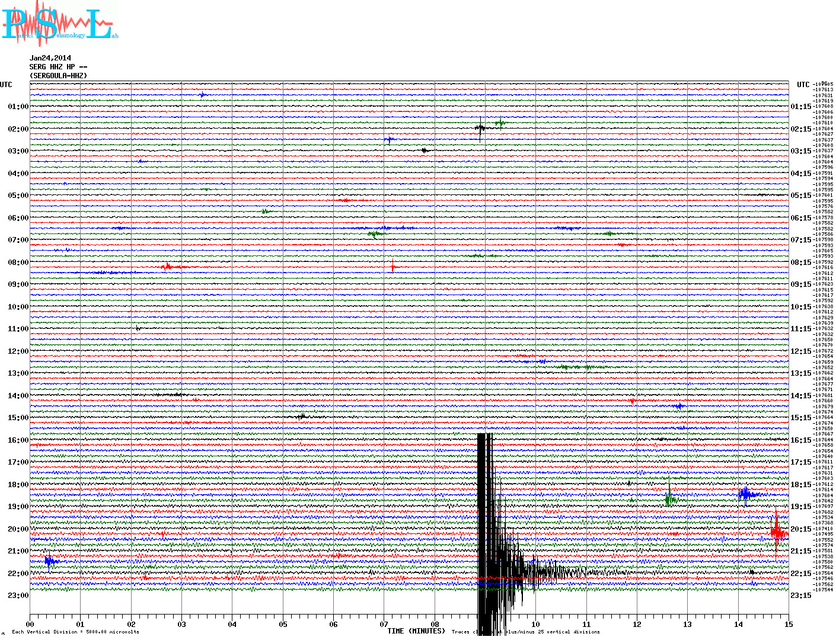The width and height of the screenshot is (836, 640).
Task: Click the blue wavelet at start of 21:15 trace
Action: 50,561
